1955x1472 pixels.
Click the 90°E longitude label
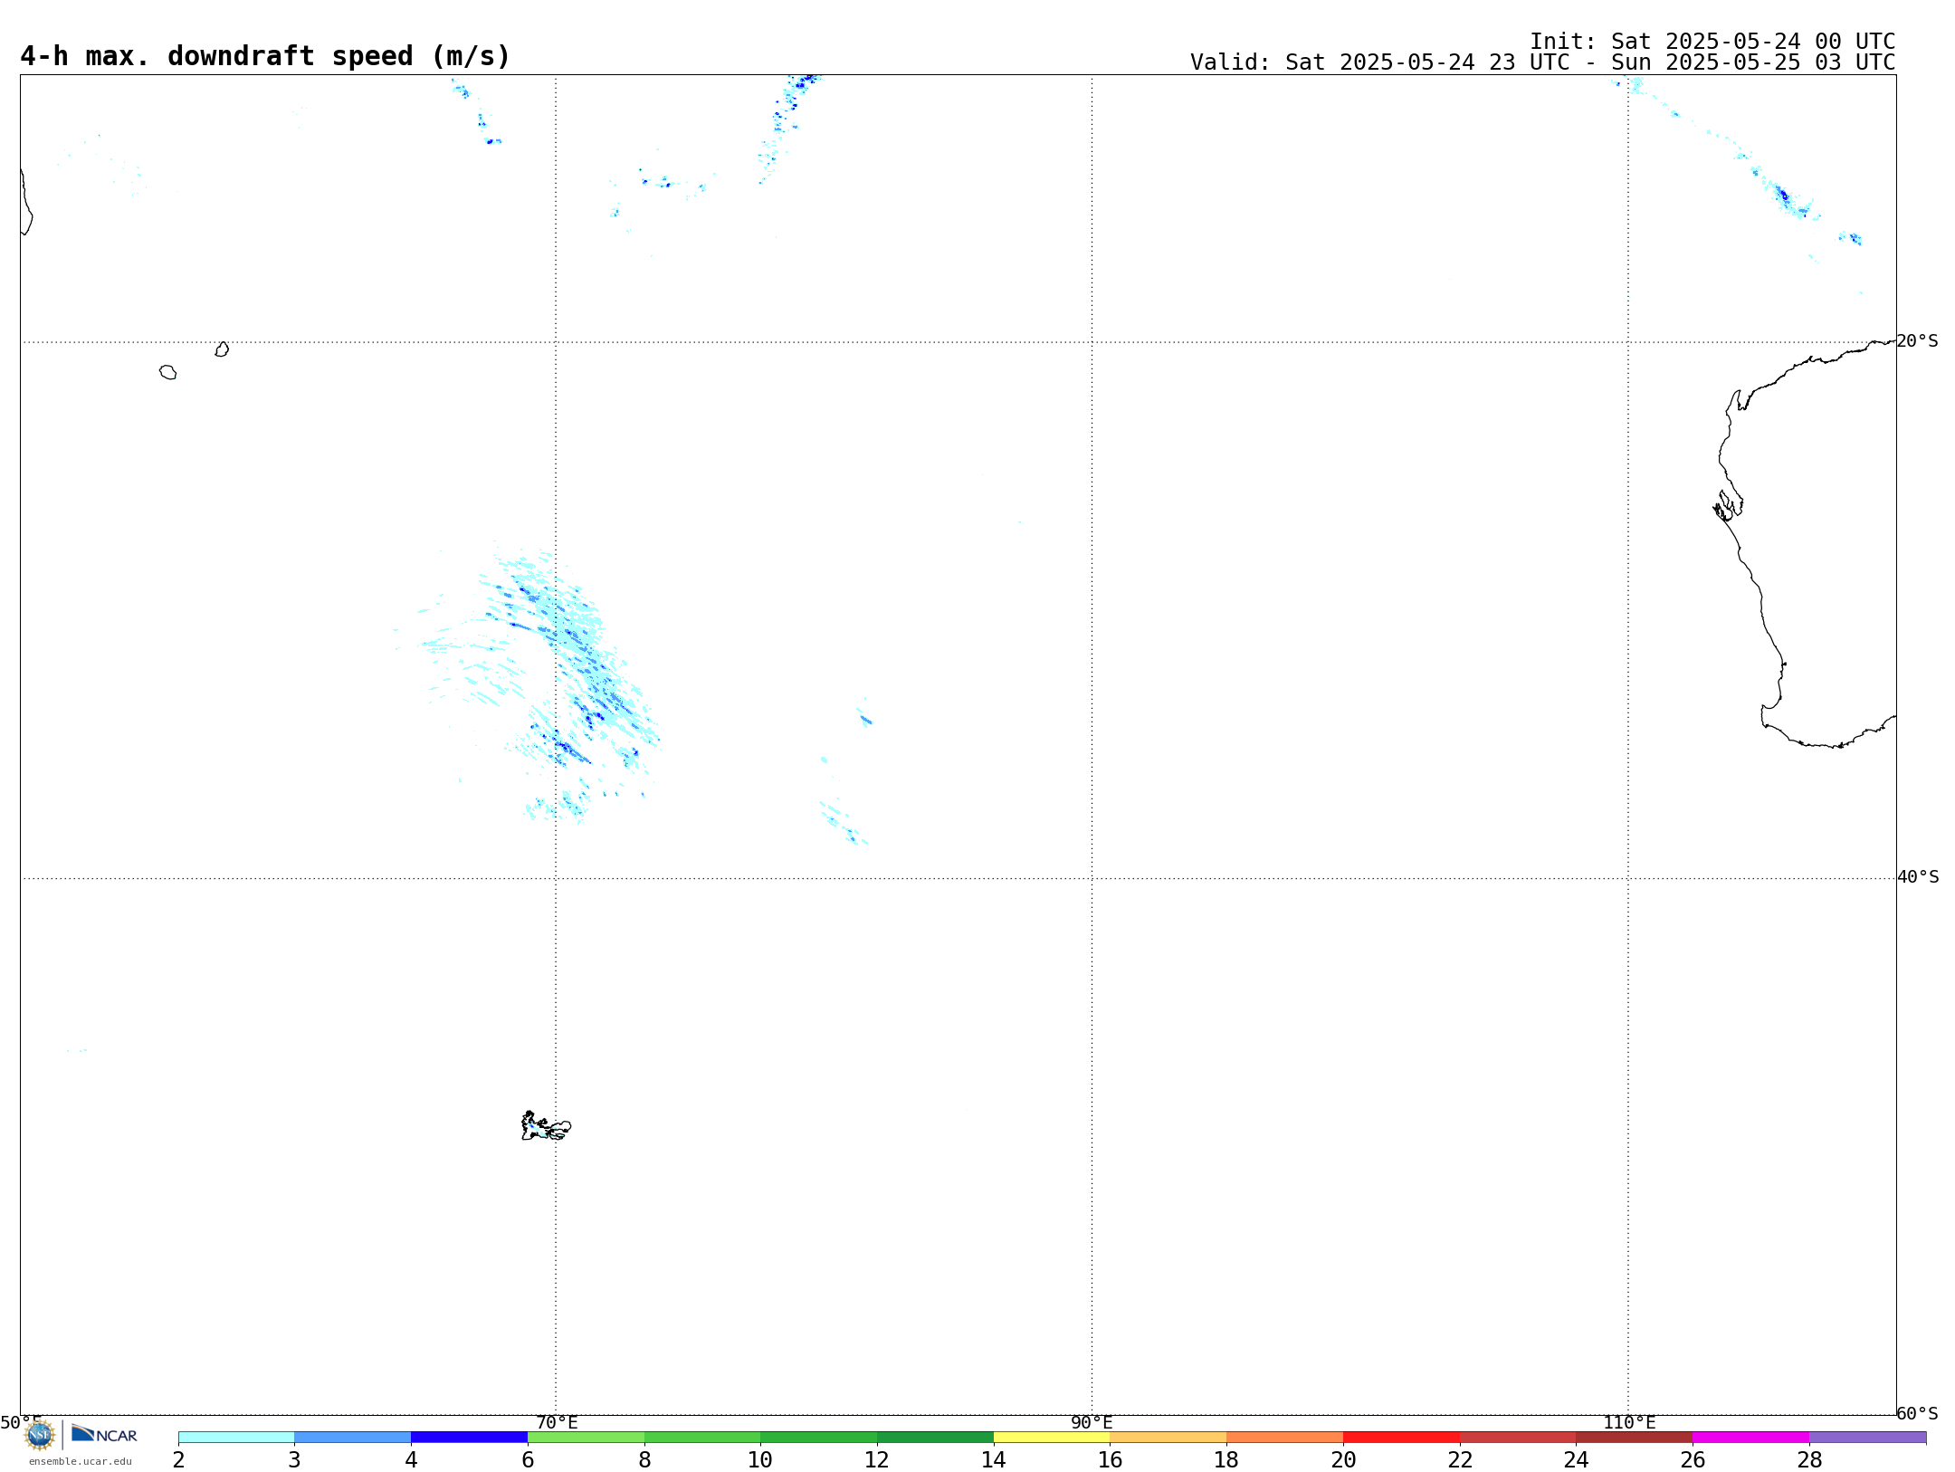point(1092,1422)
